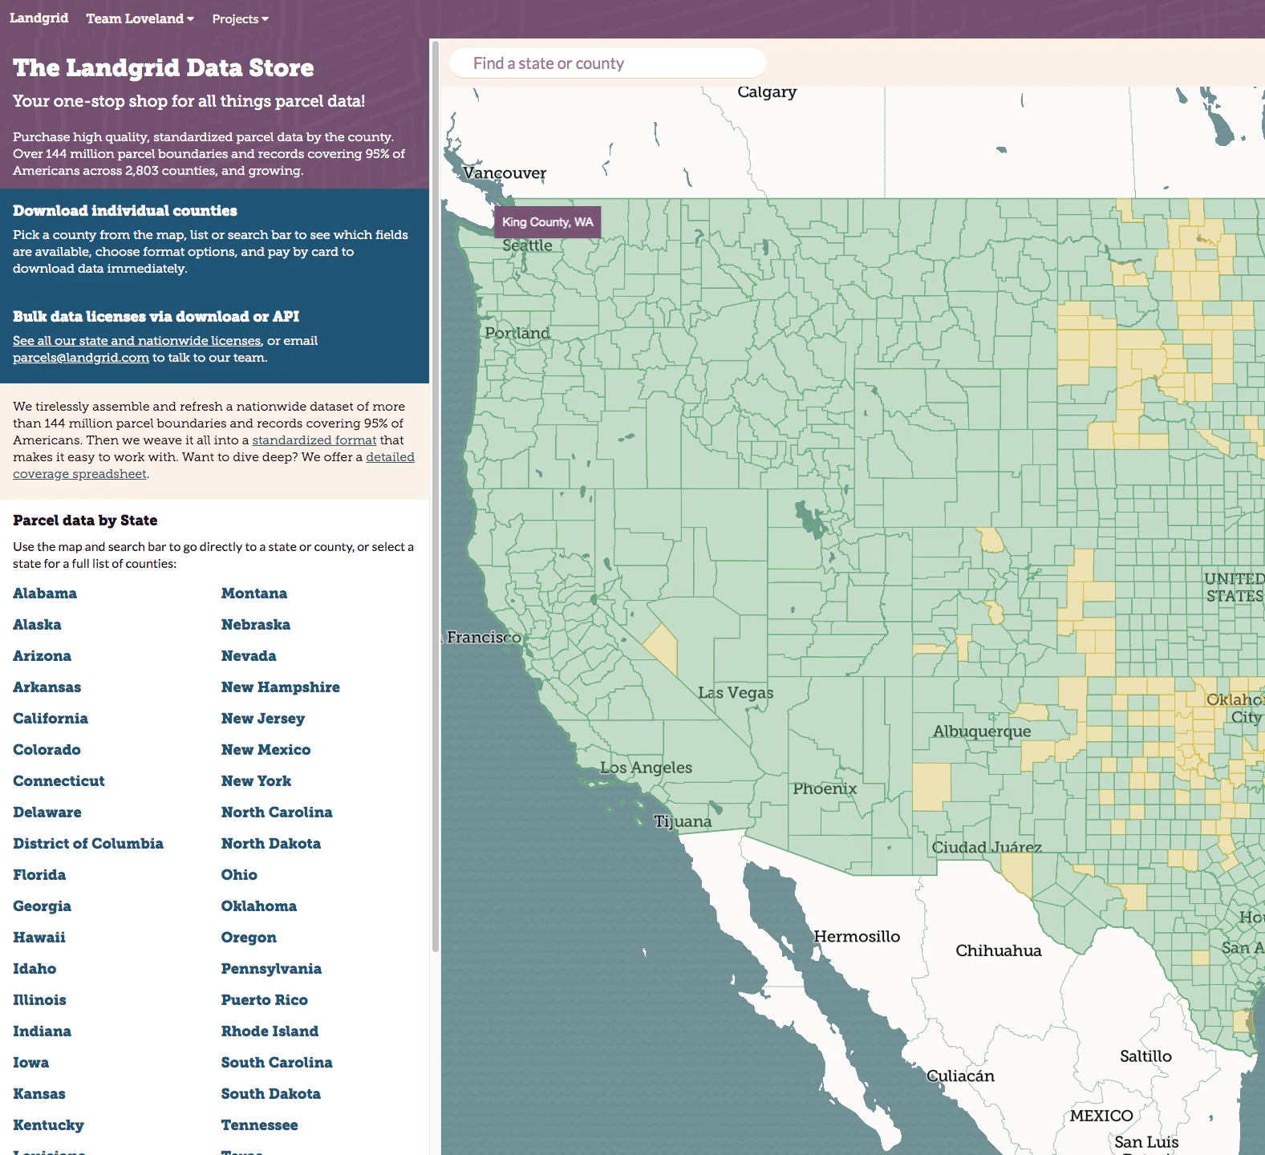
Task: Click the Phoenix label on the map
Action: coord(825,788)
